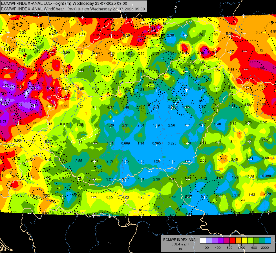Screen dimensions: 276x253
Task: Click the wind shear value 7.09
Action: [19, 105]
